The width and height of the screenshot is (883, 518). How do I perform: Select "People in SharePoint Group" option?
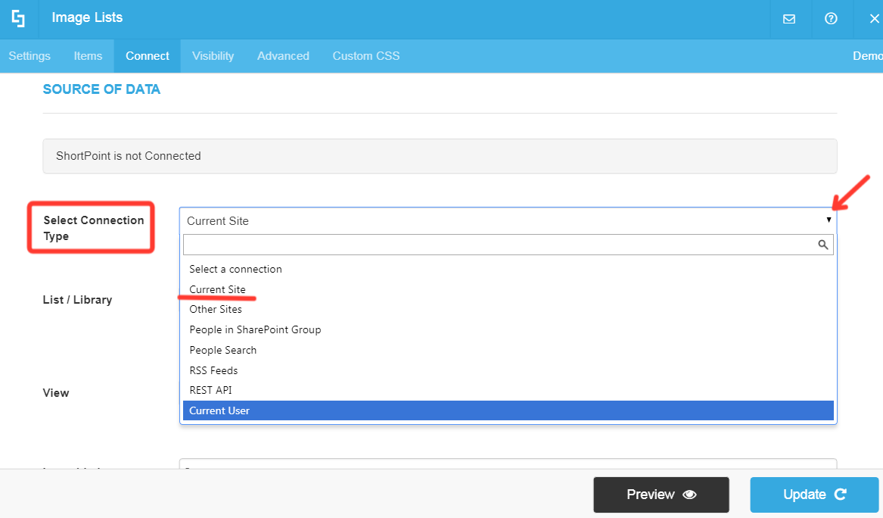click(x=254, y=329)
